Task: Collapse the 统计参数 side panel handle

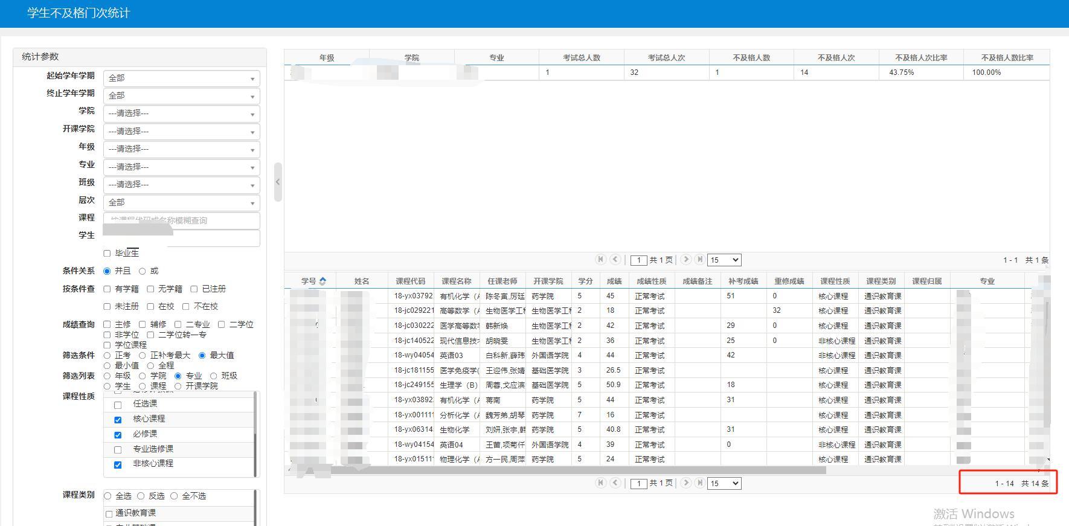Action: pyautogui.click(x=278, y=182)
